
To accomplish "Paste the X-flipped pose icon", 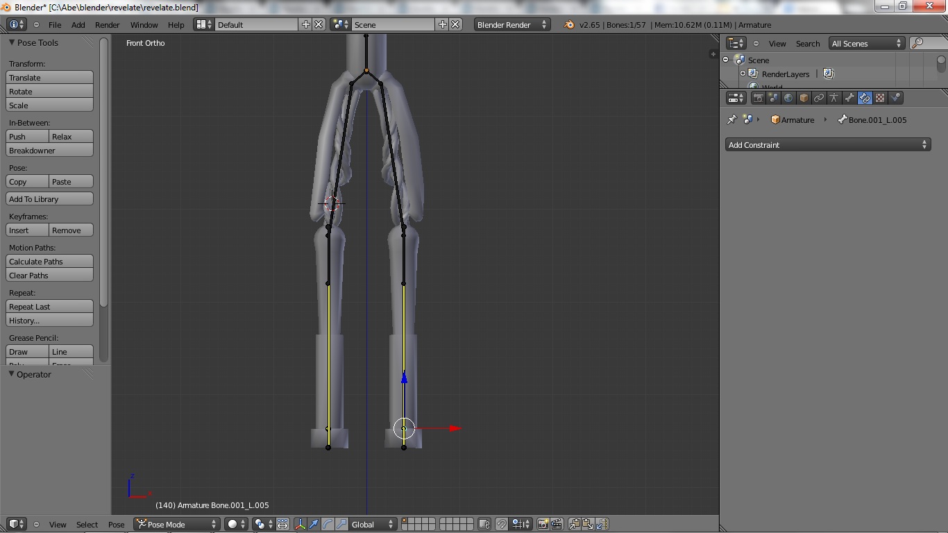I will [x=602, y=524].
